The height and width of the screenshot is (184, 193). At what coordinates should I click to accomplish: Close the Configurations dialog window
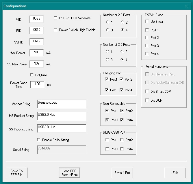[x=186, y=6]
